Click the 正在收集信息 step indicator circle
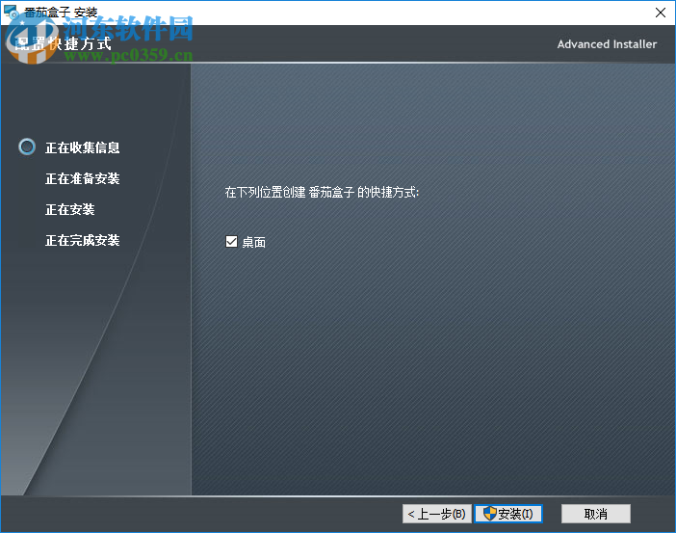The image size is (676, 533). coord(27,147)
